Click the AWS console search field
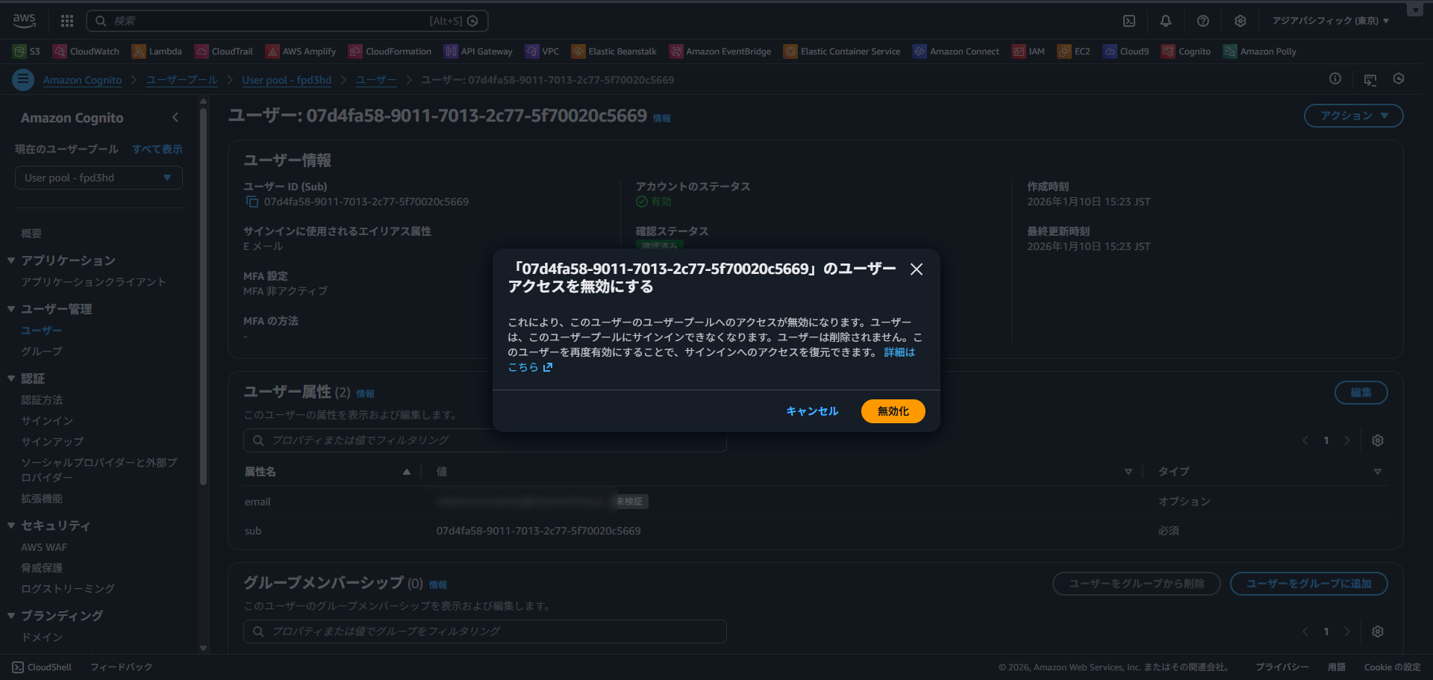Viewport: 1433px width, 680px height. 287,21
